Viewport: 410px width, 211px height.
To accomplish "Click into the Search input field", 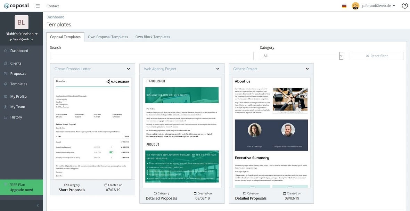I will point(151,56).
